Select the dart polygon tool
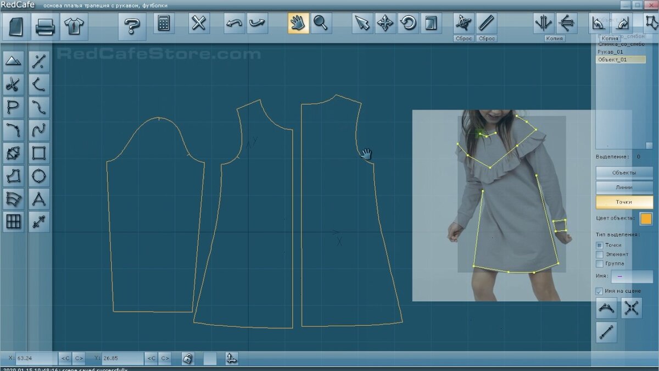The height and width of the screenshot is (371, 659). (14, 153)
